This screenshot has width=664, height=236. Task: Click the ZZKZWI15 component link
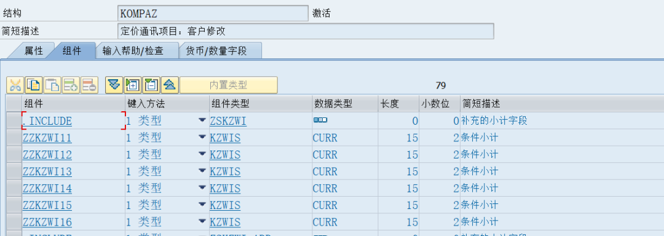[x=47, y=205]
